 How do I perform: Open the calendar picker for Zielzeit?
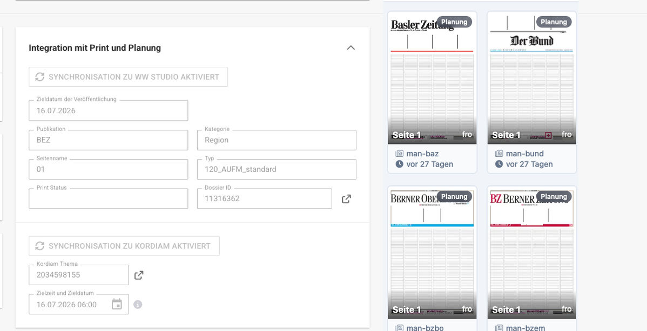pos(117,304)
